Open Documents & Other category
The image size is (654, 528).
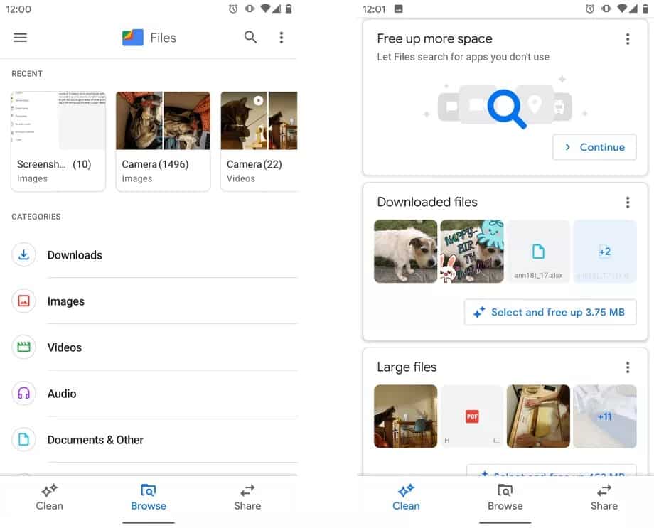pos(154,440)
